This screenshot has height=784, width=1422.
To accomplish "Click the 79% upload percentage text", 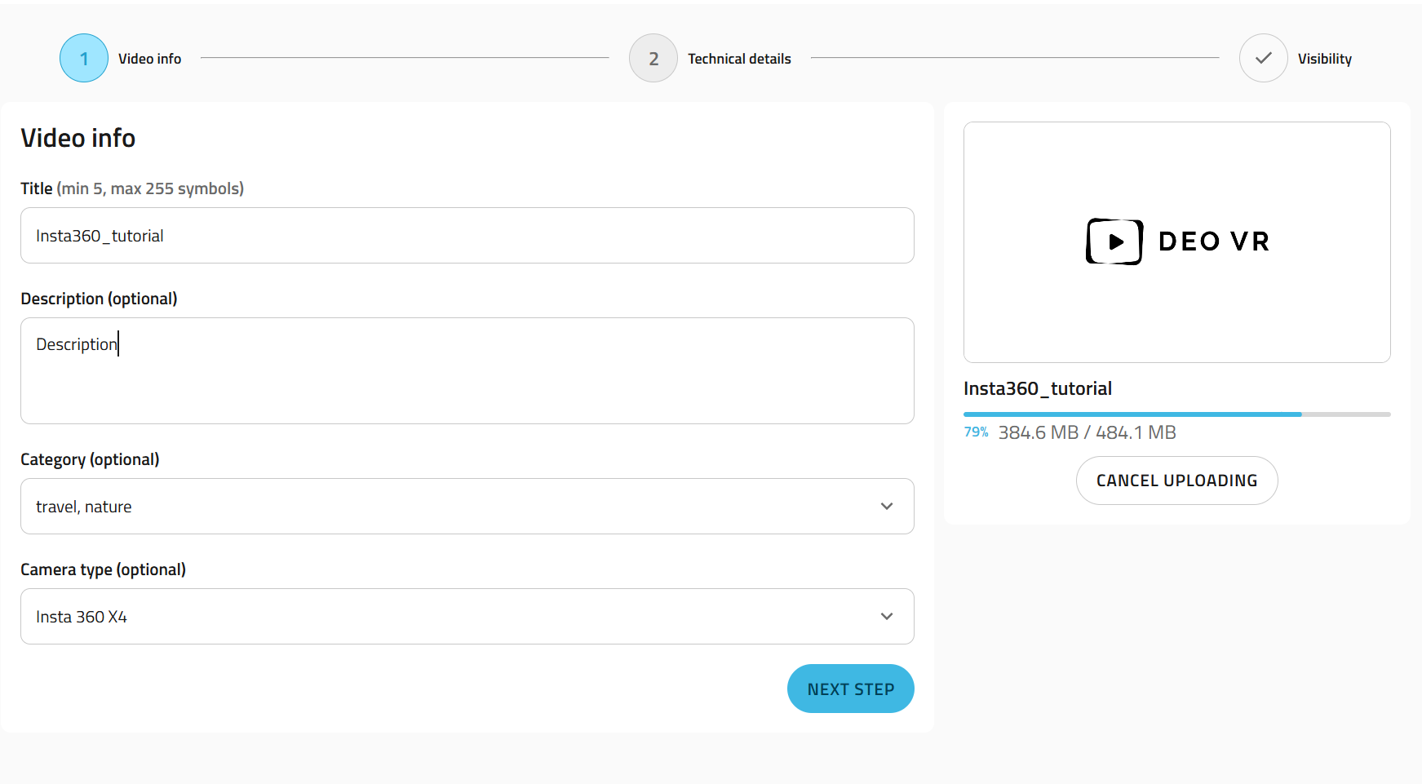I will click(x=976, y=432).
